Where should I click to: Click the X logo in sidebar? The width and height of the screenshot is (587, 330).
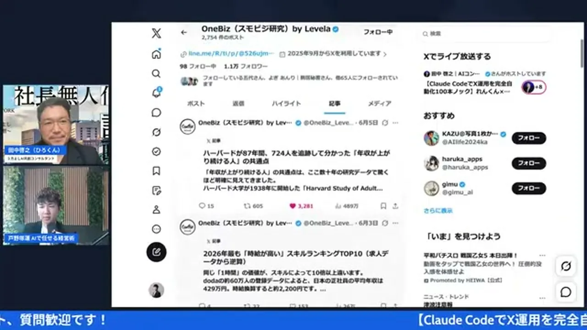click(x=156, y=33)
